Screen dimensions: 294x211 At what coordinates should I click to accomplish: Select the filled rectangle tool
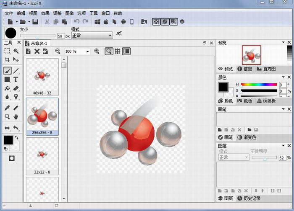pyautogui.click(x=7, y=80)
